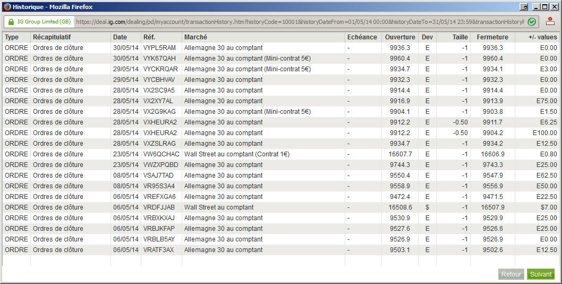Click Wall Street au comptant in VRDFJJAB row
562x284 pixels.
219,207
